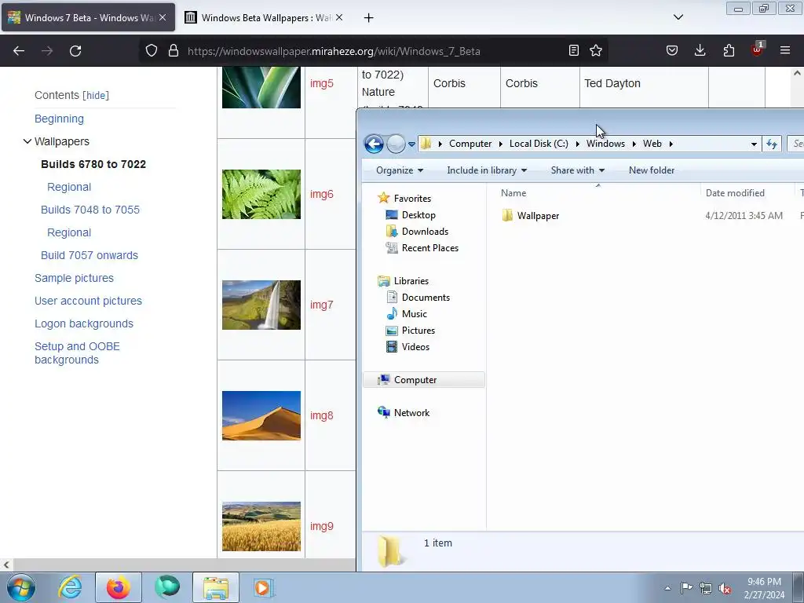Viewport: 804px width, 603px height.
Task: Jump to Builds 6780 to 7022
Action: click(93, 164)
